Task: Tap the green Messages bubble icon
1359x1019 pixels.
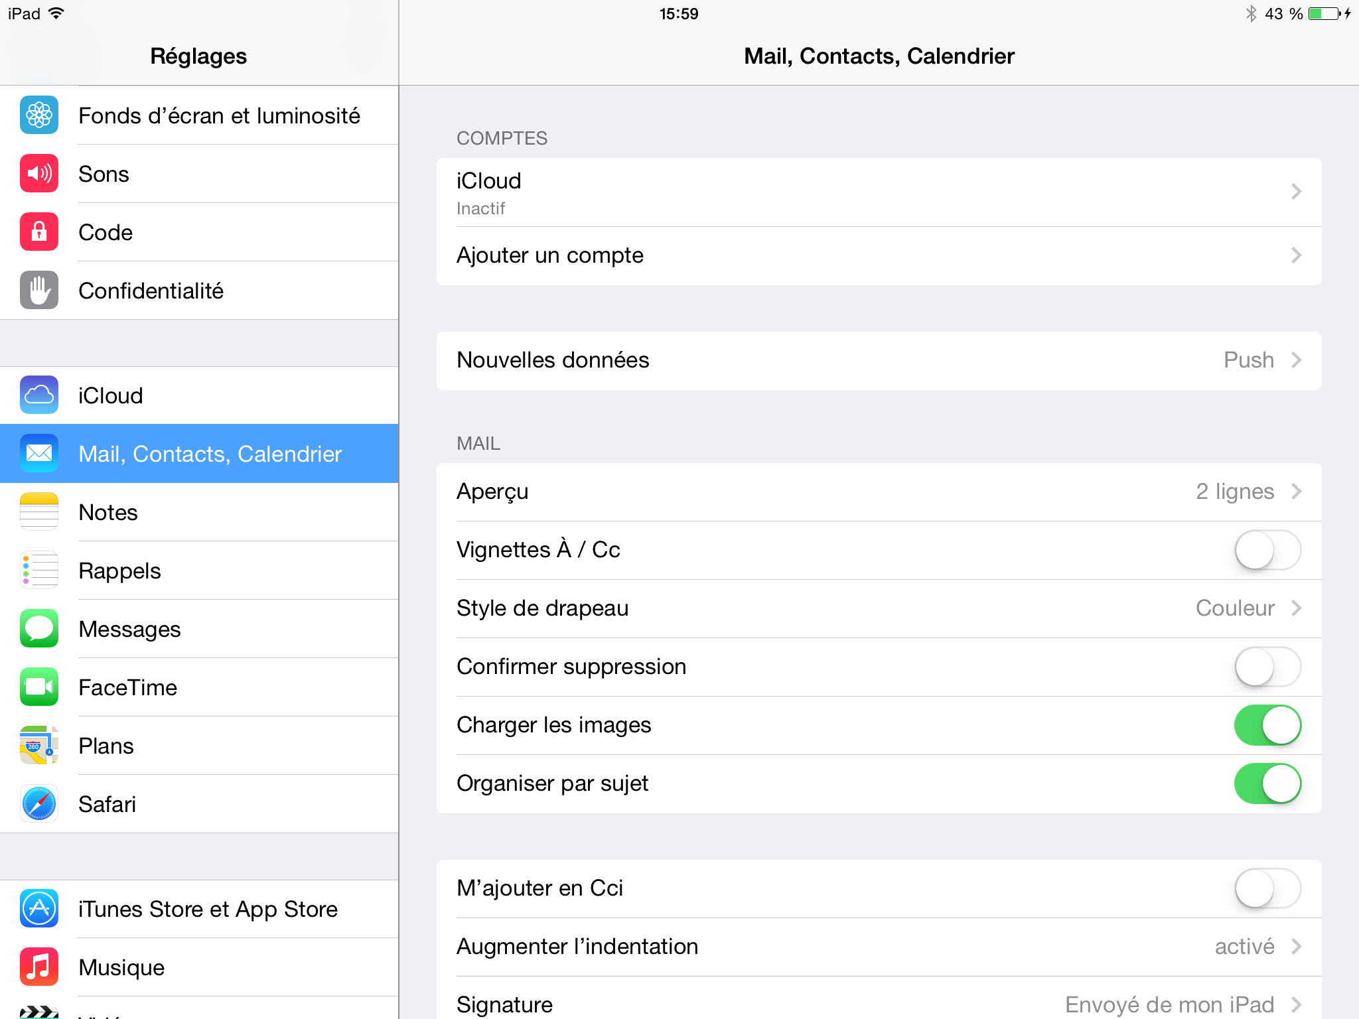Action: click(x=39, y=629)
